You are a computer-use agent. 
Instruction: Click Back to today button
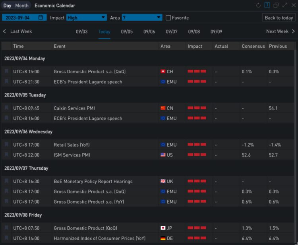[x=279, y=18]
